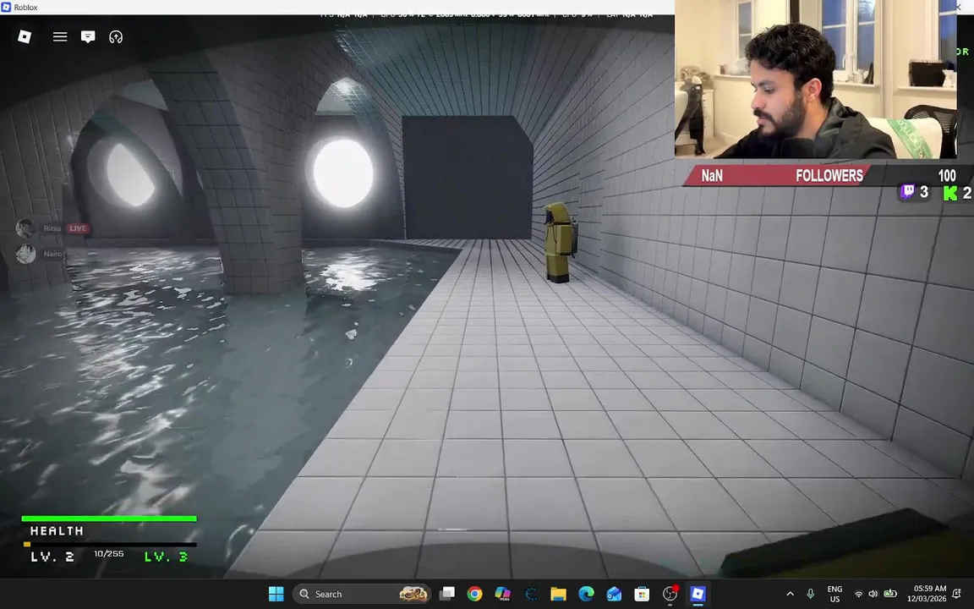Image resolution: width=974 pixels, height=609 pixels.
Task: Click Nairo's avatar in the overlay
Action: 25,254
